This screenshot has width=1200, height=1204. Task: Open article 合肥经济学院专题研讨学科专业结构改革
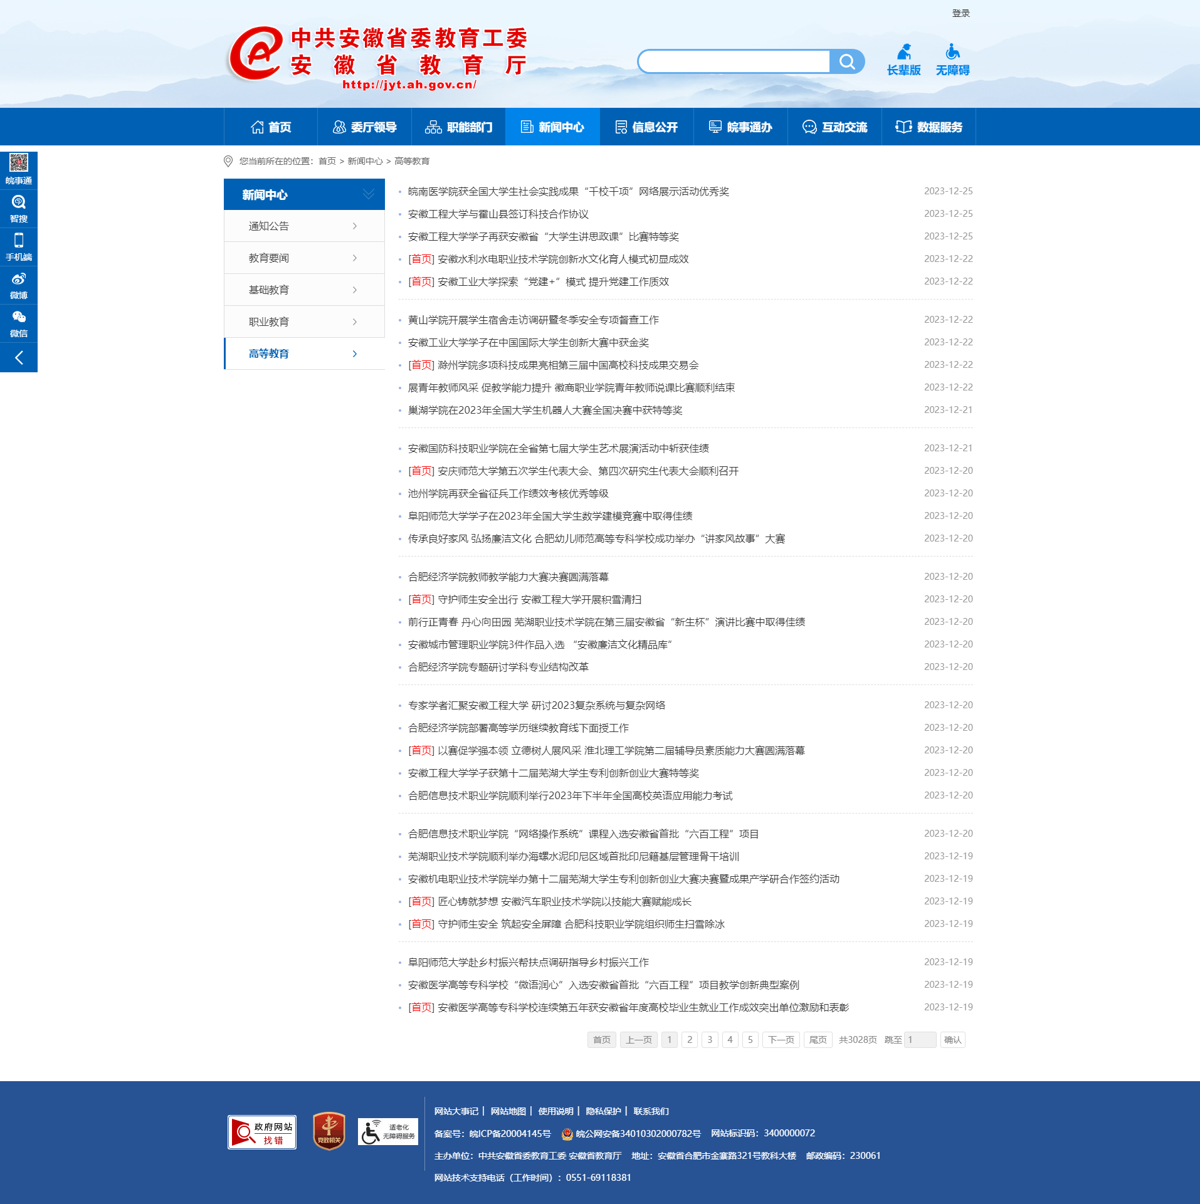[x=498, y=667]
